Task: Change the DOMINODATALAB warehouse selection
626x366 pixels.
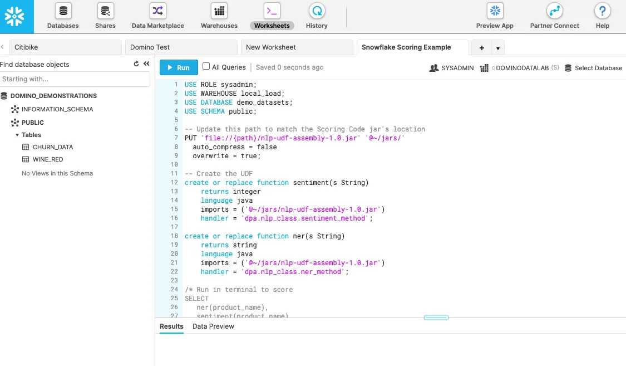Action: click(x=519, y=68)
